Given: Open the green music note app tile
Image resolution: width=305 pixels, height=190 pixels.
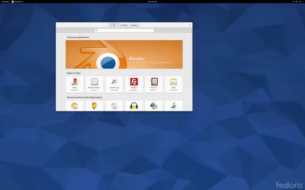Looking at the screenshot, I should 174,106.
